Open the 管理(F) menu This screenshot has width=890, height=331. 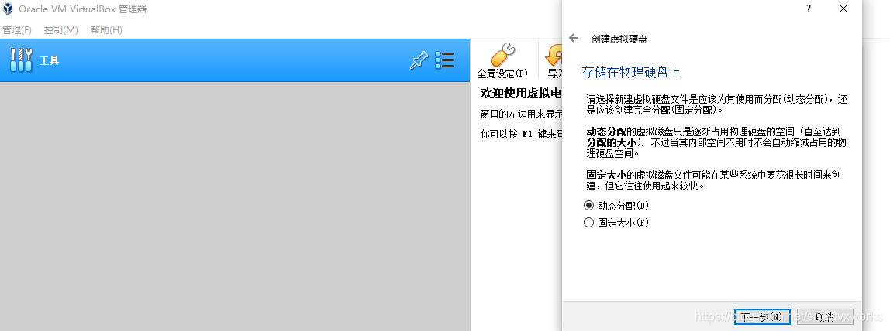17,30
